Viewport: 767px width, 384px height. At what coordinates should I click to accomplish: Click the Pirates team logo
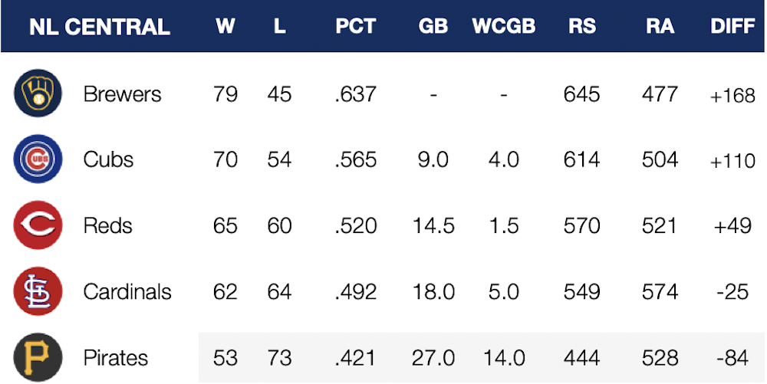(36, 357)
